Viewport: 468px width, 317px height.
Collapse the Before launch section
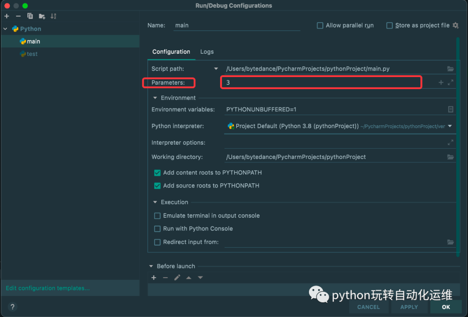tap(151, 266)
